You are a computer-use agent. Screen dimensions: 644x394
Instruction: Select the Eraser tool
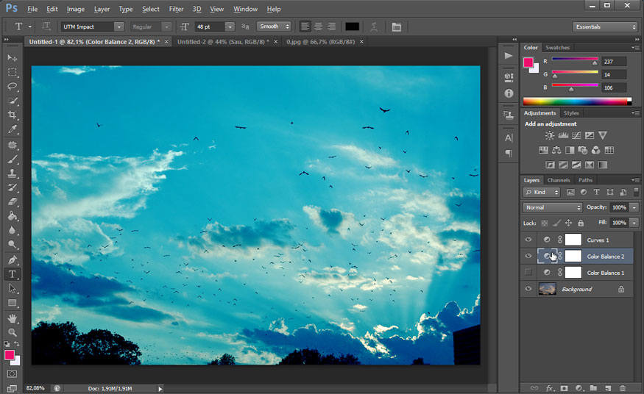click(13, 201)
